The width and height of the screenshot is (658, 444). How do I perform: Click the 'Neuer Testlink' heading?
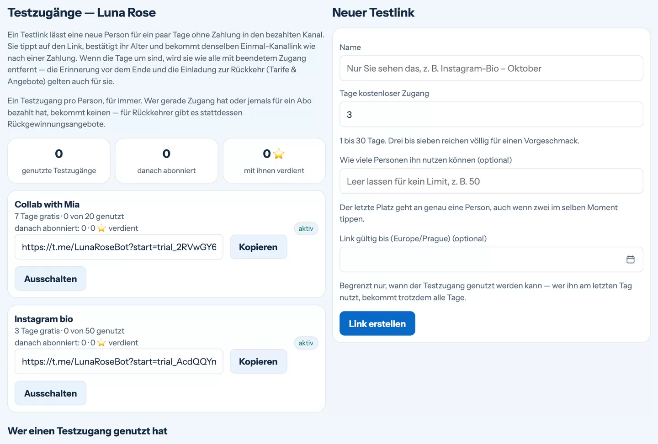pyautogui.click(x=373, y=13)
